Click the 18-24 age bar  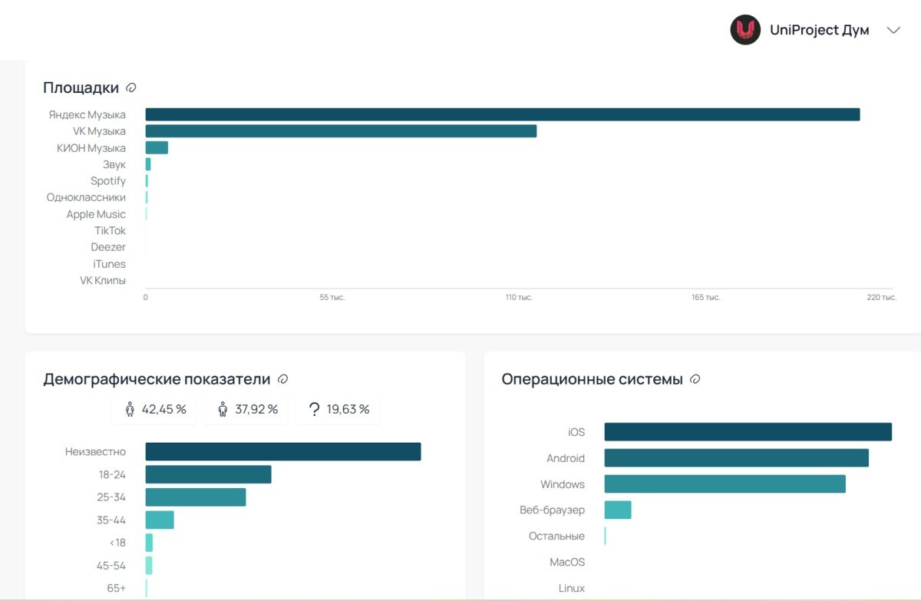[x=209, y=474]
